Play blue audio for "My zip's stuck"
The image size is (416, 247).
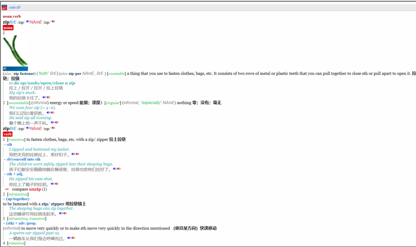pos(44,97)
